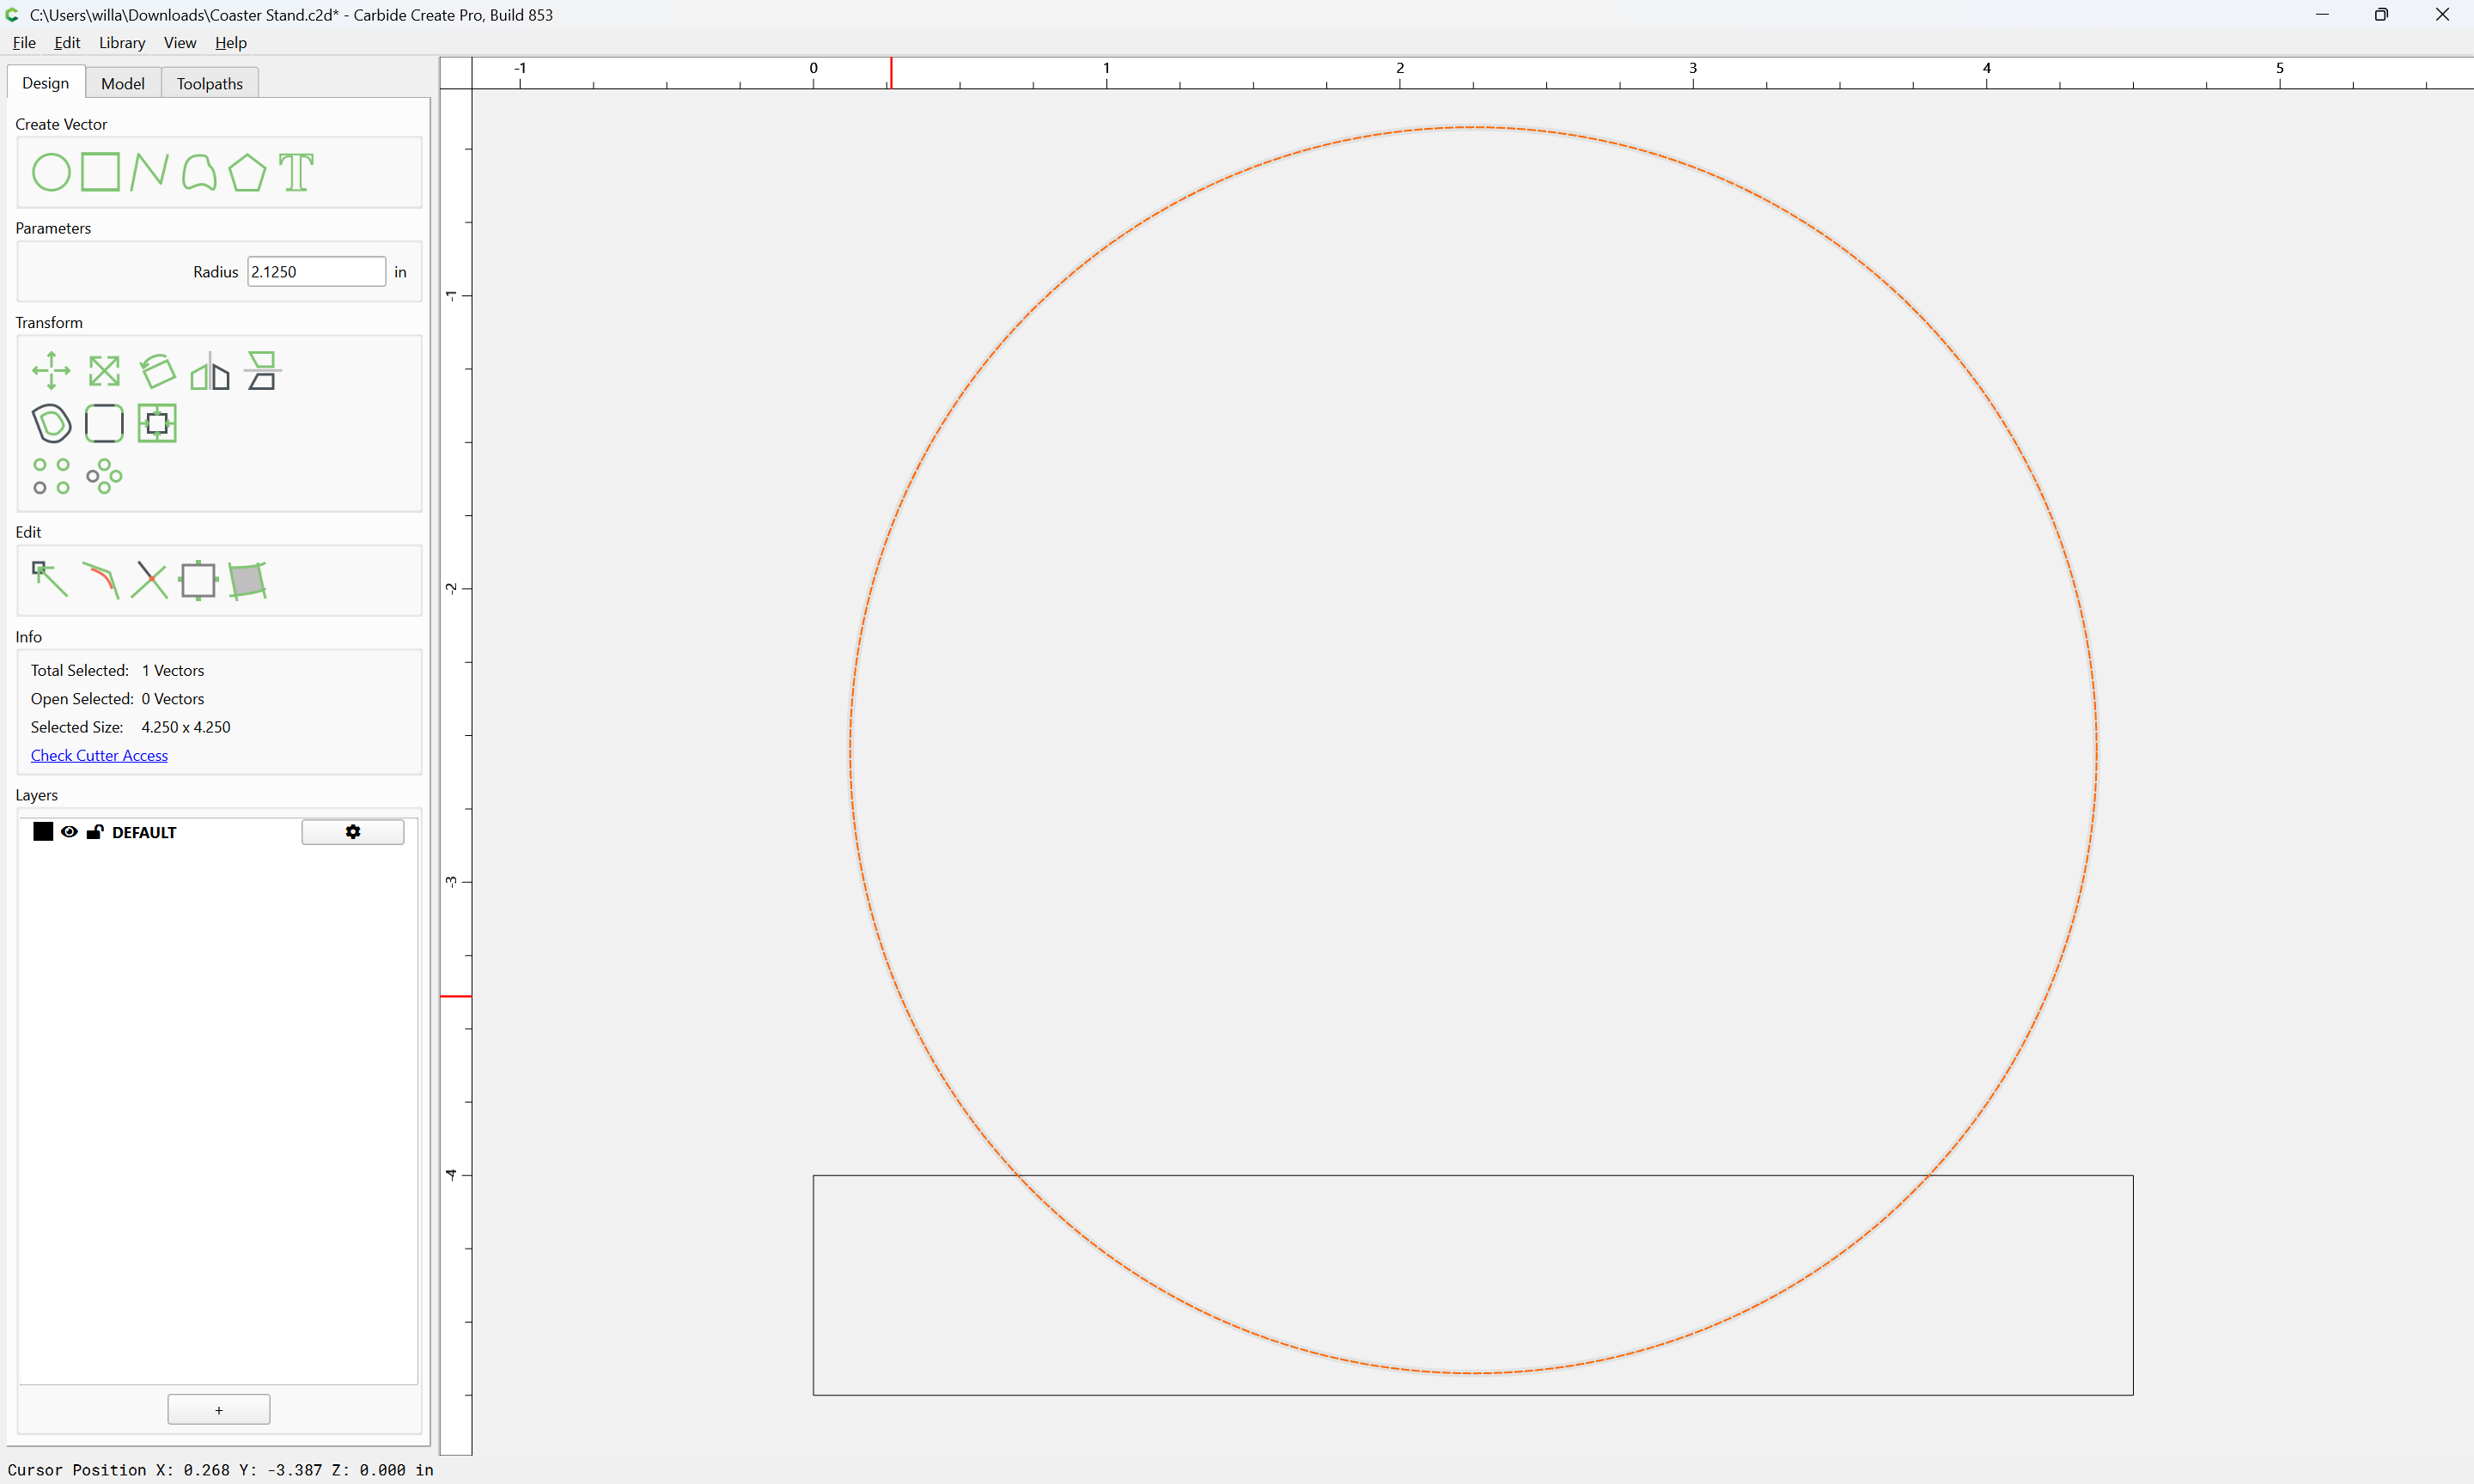Mirror the selection horizontally
Image resolution: width=2474 pixels, height=1484 pixels.
(x=210, y=371)
